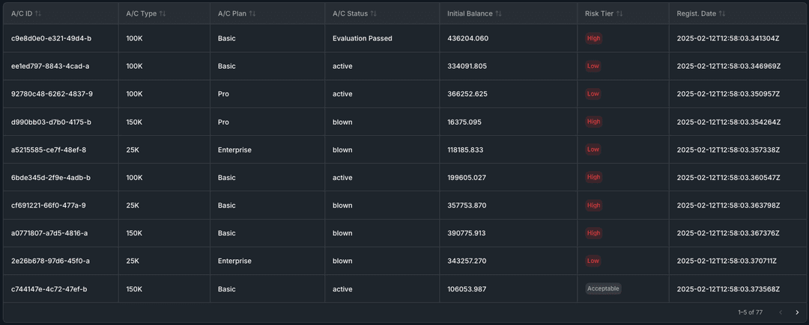Image resolution: width=809 pixels, height=325 pixels.
Task: Toggle A/C Status sort icon
Action: click(x=374, y=13)
